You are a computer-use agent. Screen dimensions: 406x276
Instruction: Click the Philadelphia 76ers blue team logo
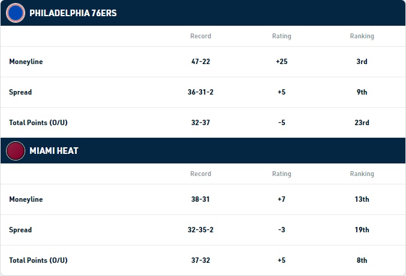16,13
